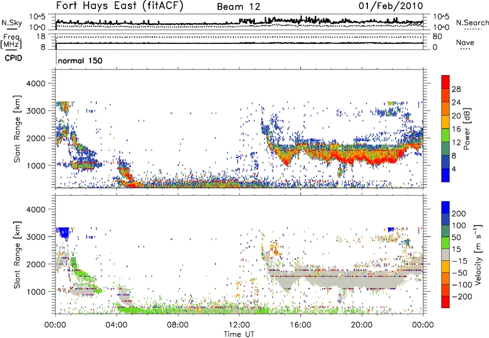Click the Slant Range label of velocity panel
Screen dimensions: 489x338
pos(17,254)
